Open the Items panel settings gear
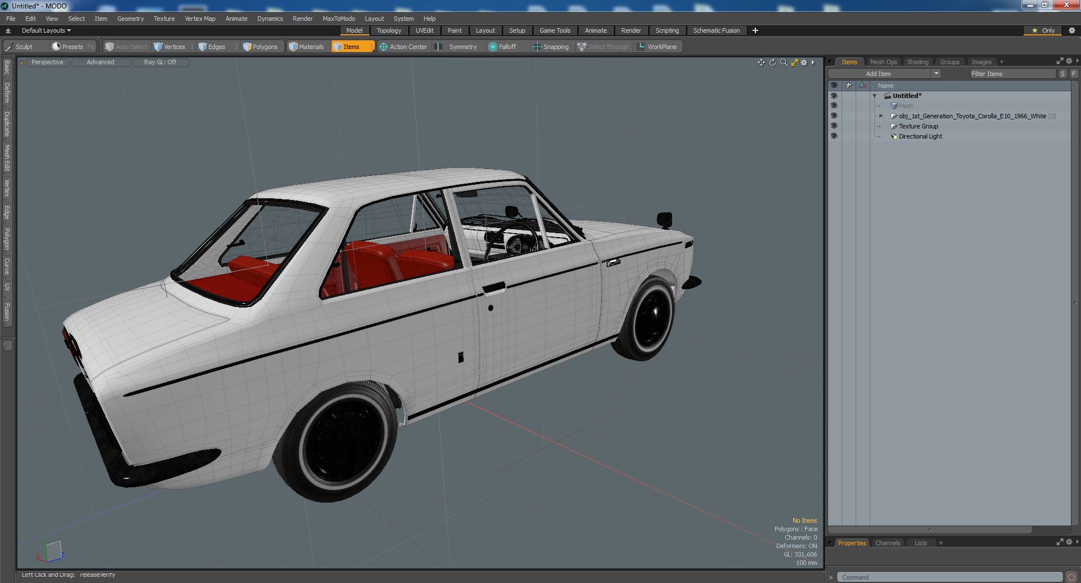Screen dimensions: 1081x583 (1069, 61)
